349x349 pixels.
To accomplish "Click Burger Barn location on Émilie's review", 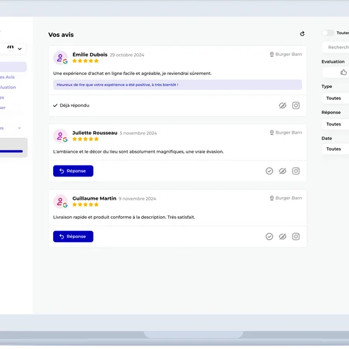I will (286, 55).
